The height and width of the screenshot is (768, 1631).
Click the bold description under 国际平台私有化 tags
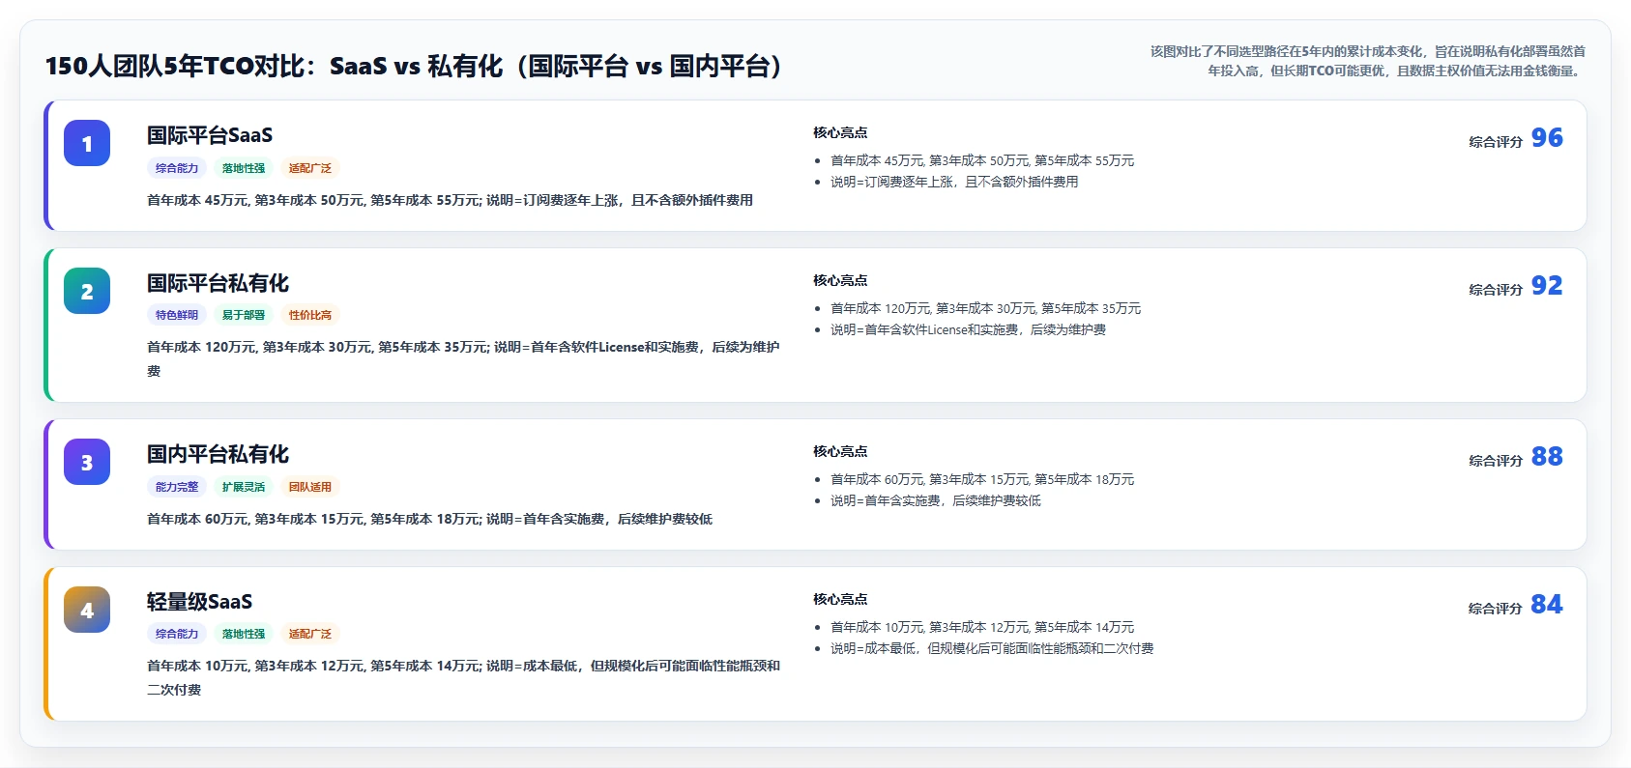[463, 358]
